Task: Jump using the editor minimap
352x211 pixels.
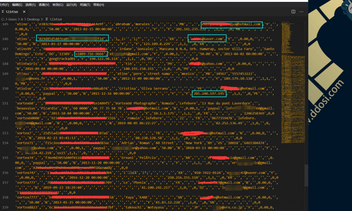Action: (x=293, y=82)
